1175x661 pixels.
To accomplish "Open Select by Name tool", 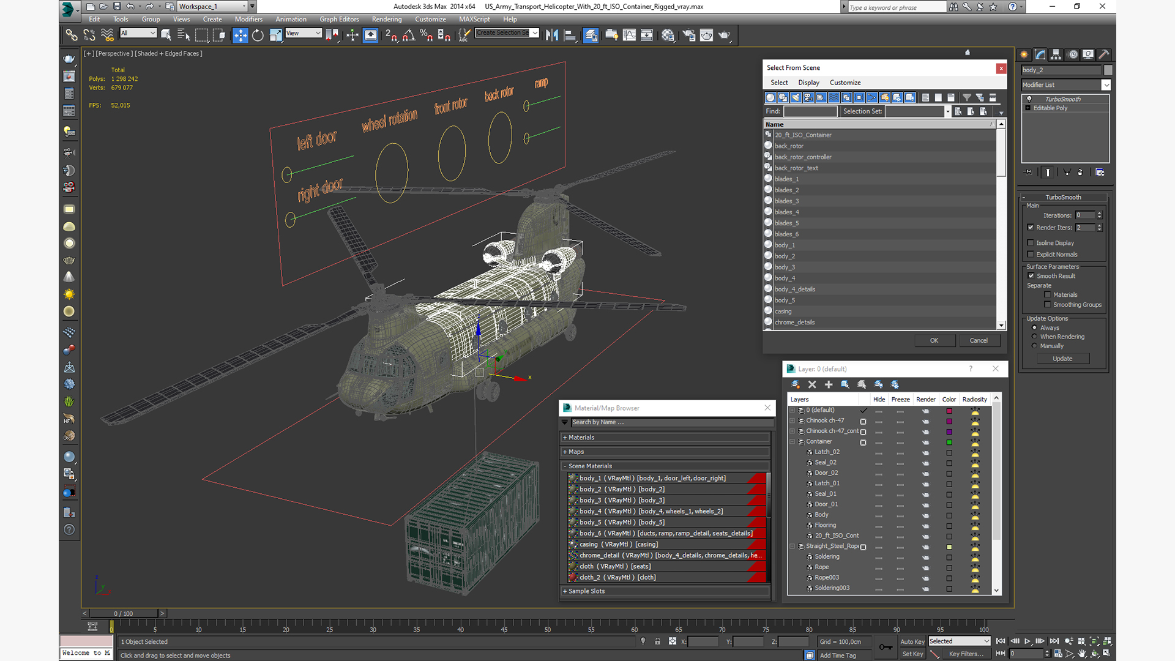I will coord(184,35).
